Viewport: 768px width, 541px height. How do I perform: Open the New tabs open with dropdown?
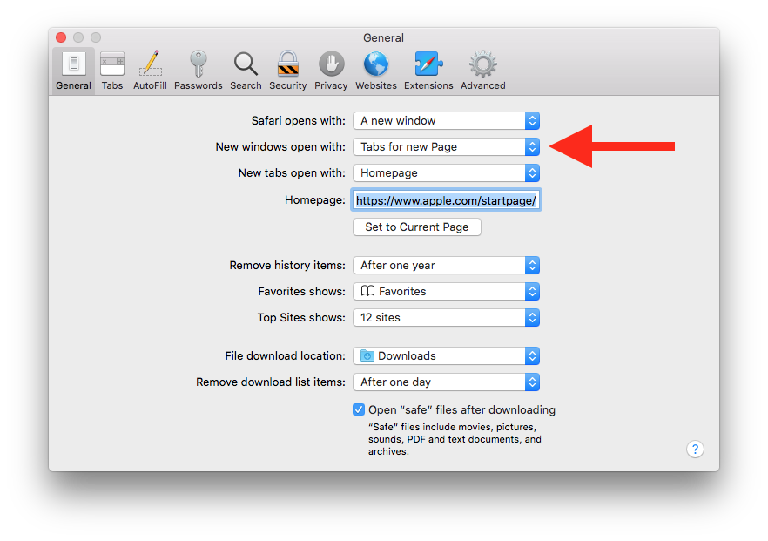[x=446, y=173]
